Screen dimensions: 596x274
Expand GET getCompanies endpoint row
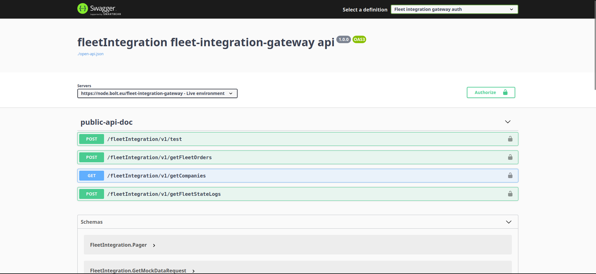pyautogui.click(x=156, y=176)
